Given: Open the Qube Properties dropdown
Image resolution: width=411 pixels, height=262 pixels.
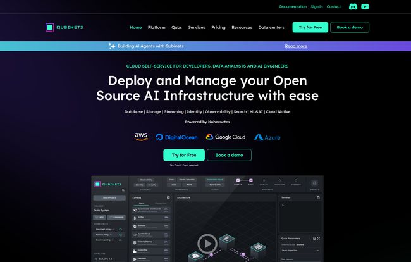Looking at the screenshot, I should pos(300,251).
